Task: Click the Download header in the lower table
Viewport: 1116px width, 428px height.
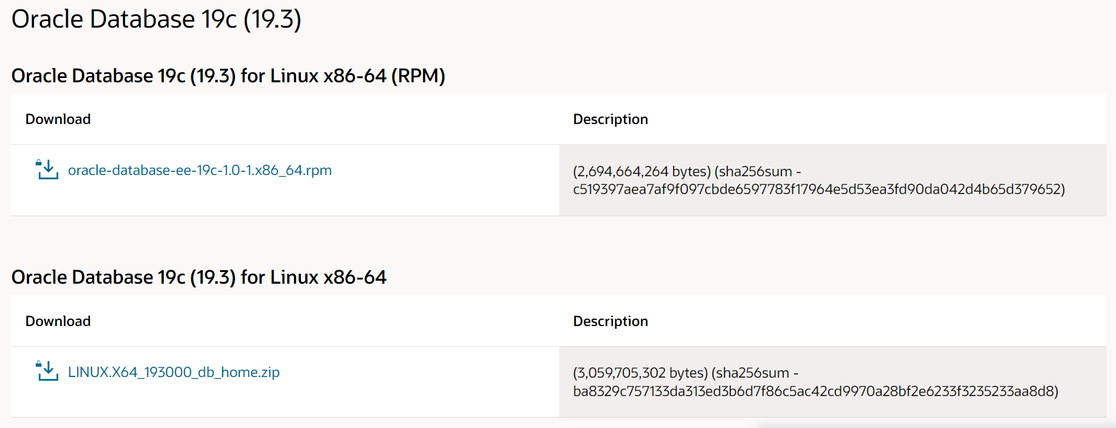Action: [x=58, y=321]
